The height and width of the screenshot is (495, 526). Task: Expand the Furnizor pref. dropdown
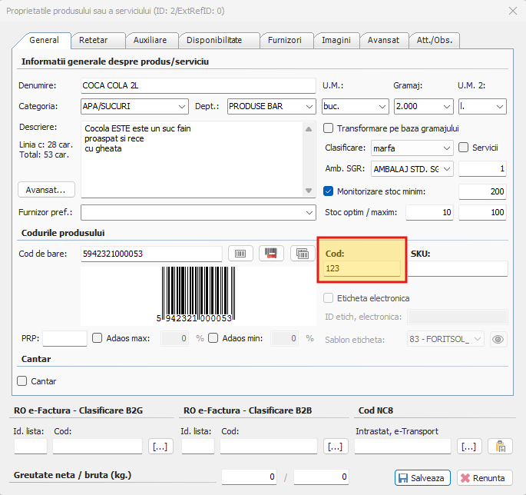[x=309, y=211]
